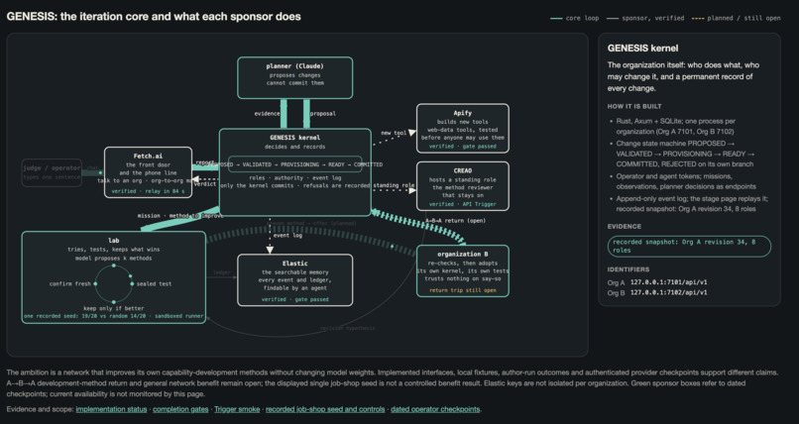The height and width of the screenshot is (424, 799).
Task: Click Org A address 127.0.0.1:7101/api/v1
Action: coord(668,282)
